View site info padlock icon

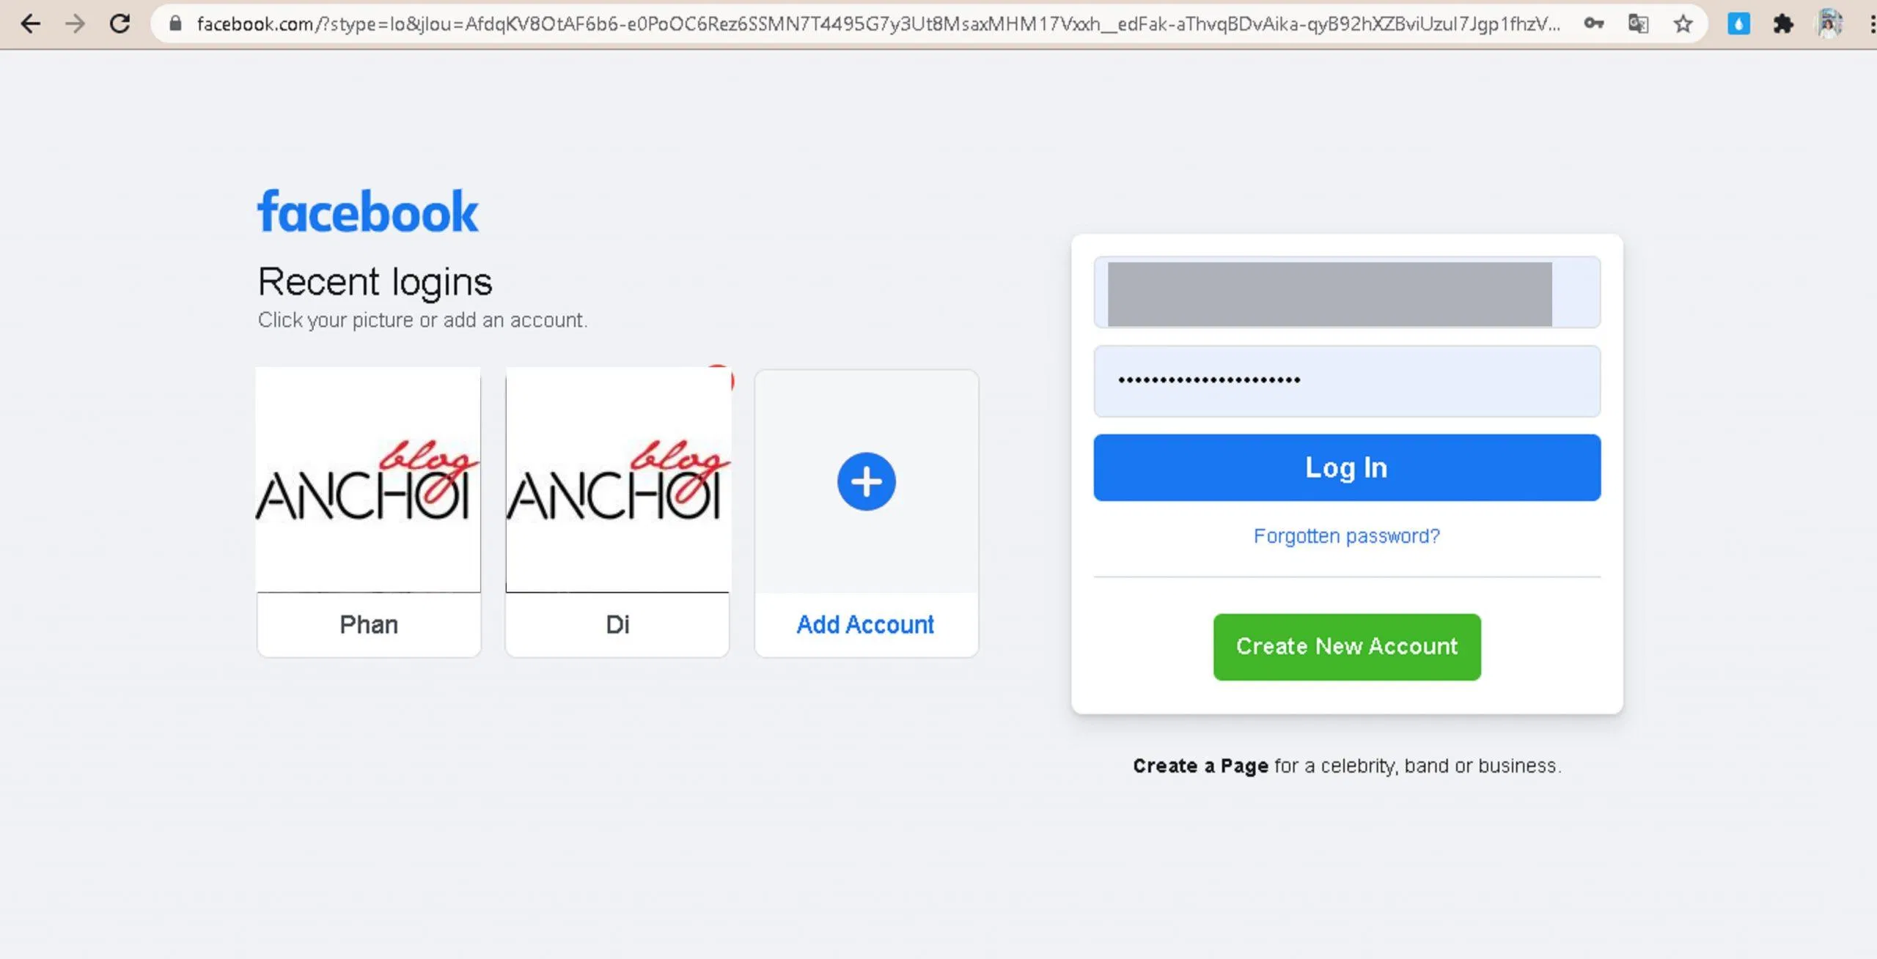175,24
